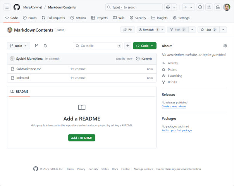Expand the Star lists dropdown arrow

click(223, 30)
